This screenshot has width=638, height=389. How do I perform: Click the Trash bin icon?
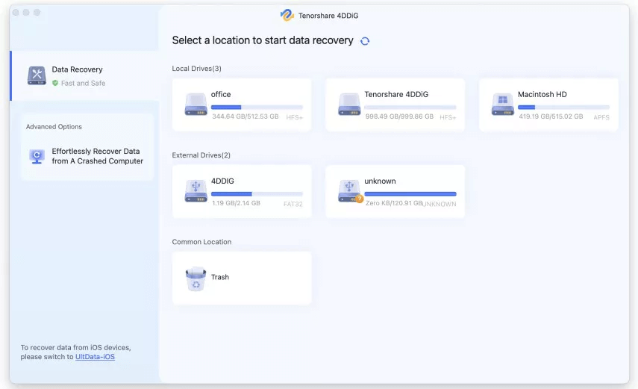(196, 278)
